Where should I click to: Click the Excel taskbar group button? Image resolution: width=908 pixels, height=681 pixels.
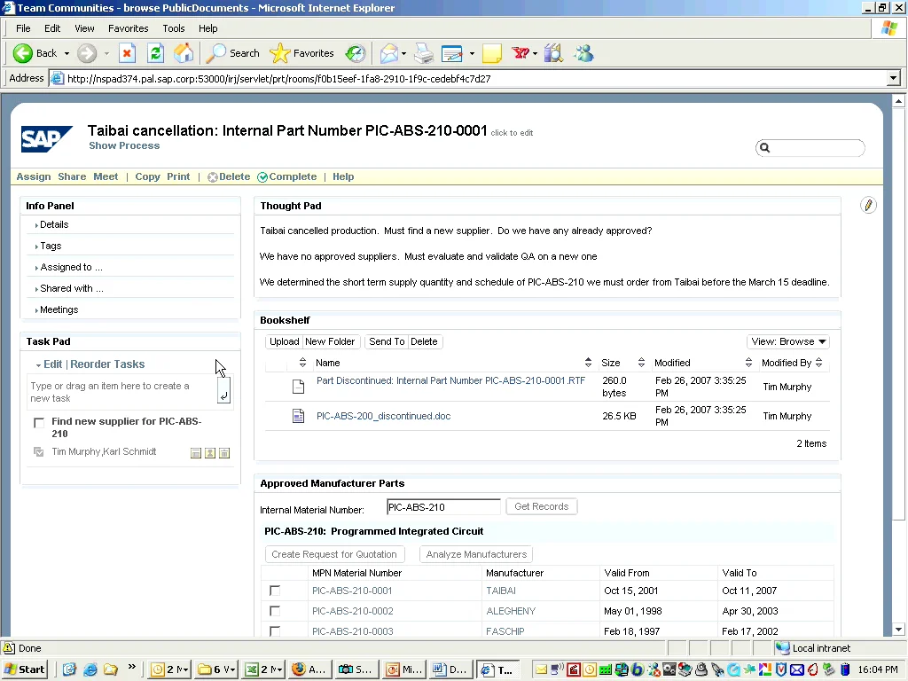pos(263,669)
